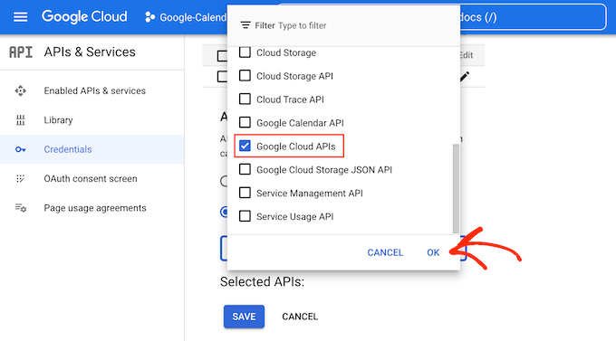Screen dimensions: 616x341
Task: Click the Page usage agreements icon
Action: click(x=21, y=208)
